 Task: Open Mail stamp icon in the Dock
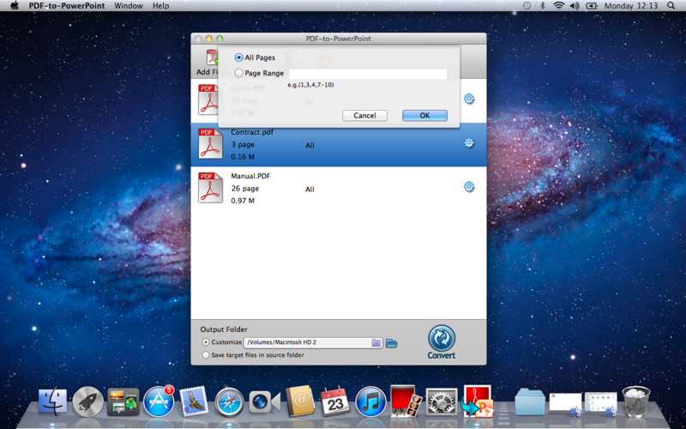click(x=194, y=401)
